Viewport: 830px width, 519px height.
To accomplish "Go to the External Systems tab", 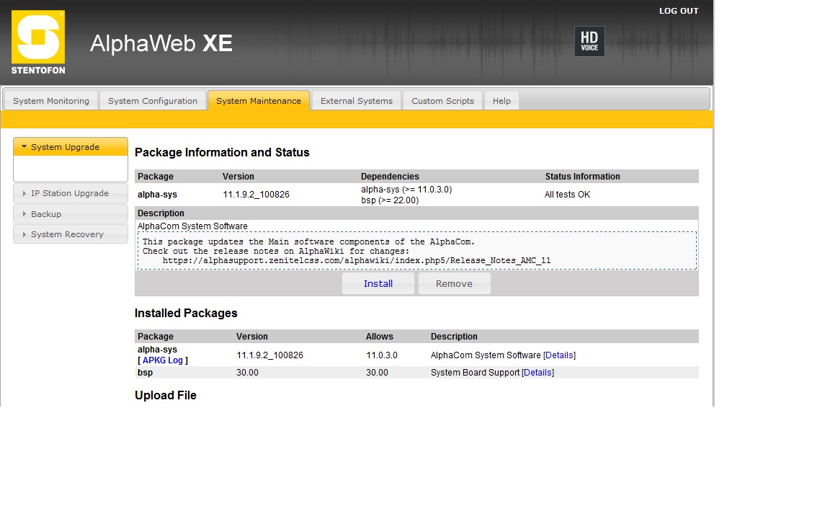I will (356, 101).
